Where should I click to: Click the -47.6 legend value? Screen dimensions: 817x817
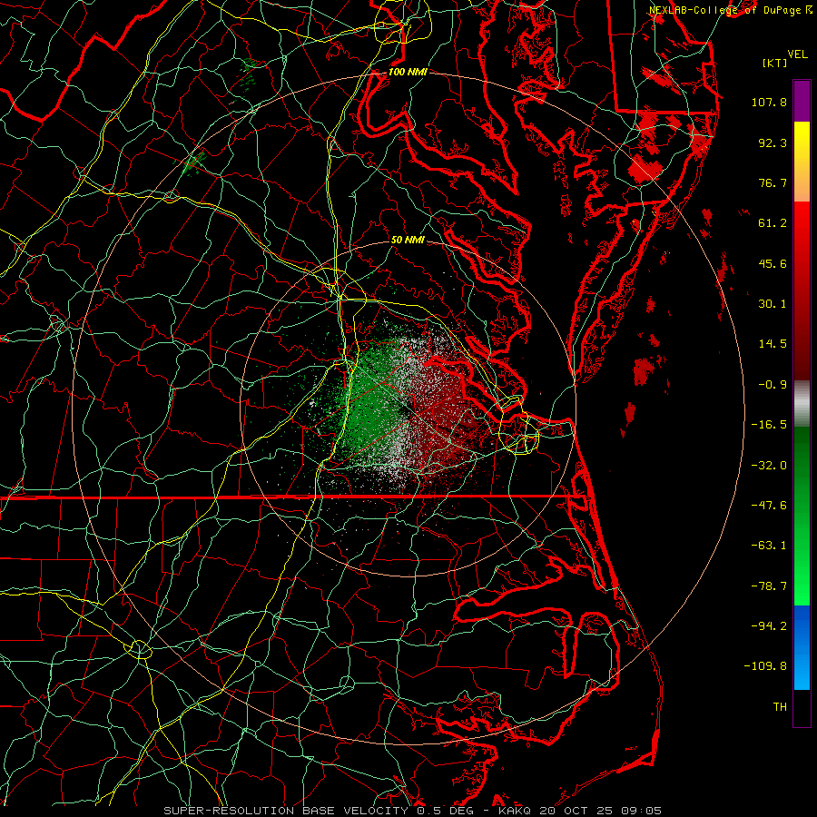coord(769,506)
